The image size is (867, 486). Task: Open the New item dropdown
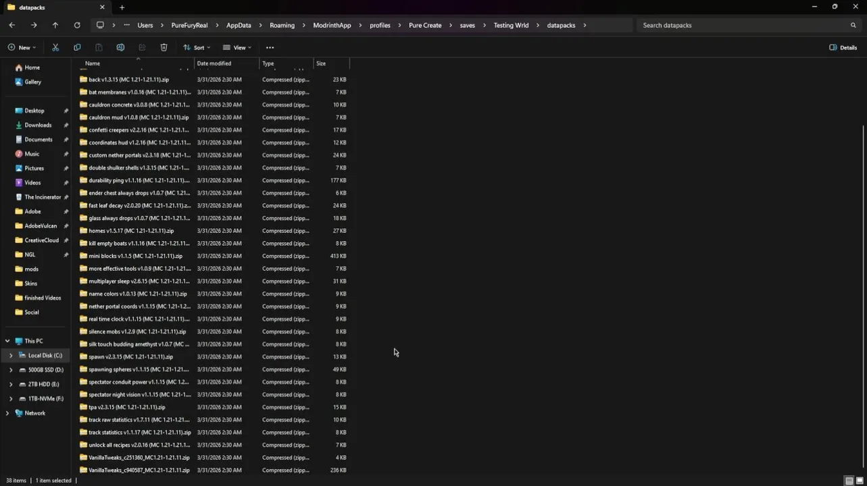point(22,47)
